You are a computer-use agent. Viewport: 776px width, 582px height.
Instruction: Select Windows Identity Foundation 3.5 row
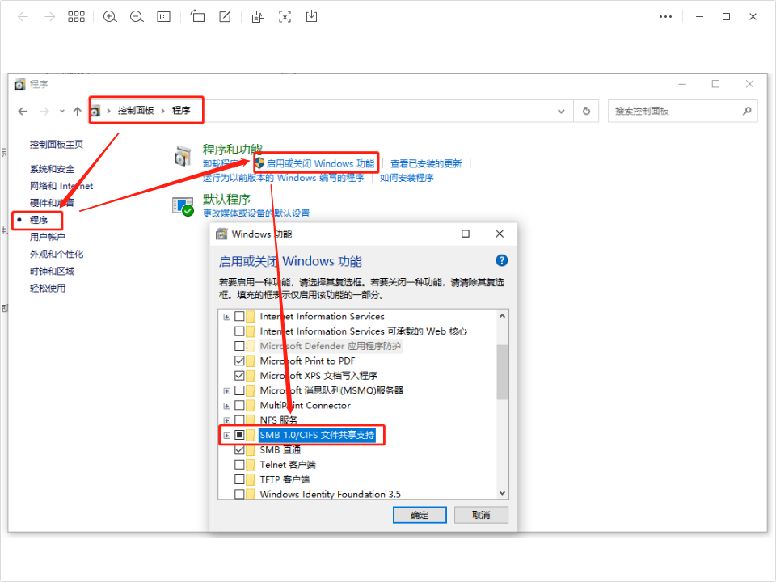click(331, 494)
